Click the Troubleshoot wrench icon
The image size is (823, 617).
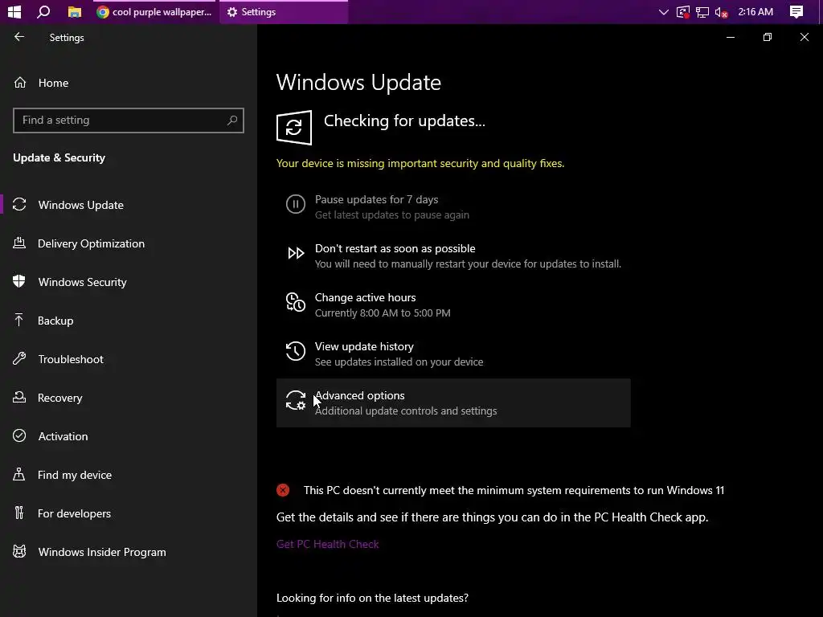tap(19, 358)
